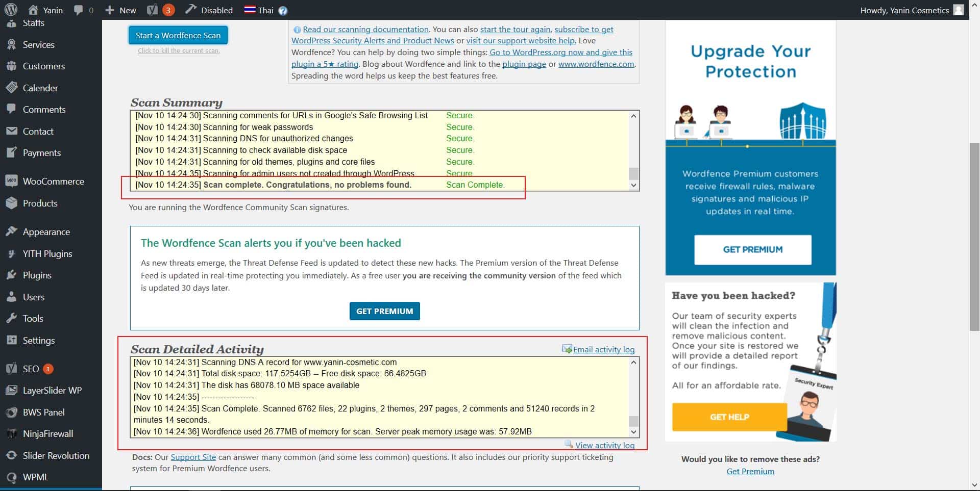Viewport: 980px width, 491px height.
Task: Open the comments bubble in admin bar
Action: click(x=79, y=10)
